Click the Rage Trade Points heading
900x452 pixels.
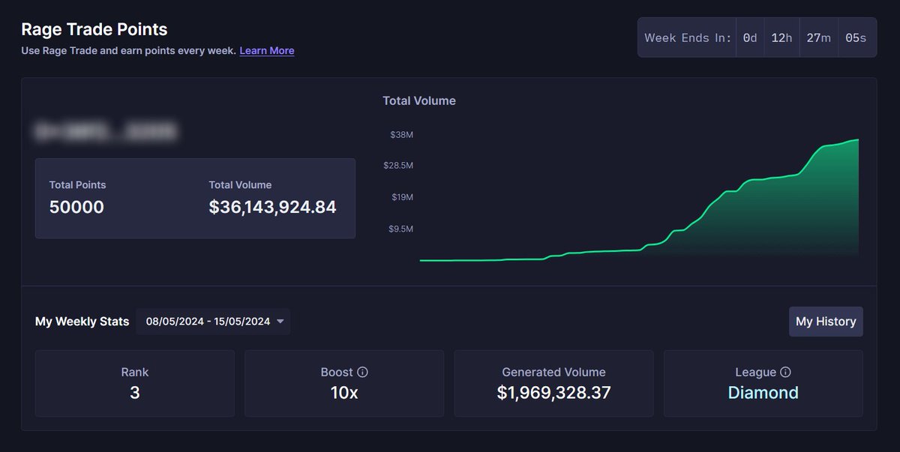click(94, 29)
